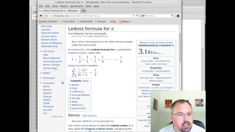Image resolution: width=235 pixels, height=132 pixels.
Task: Click edit source next to Names heading
Action: coord(89,115)
